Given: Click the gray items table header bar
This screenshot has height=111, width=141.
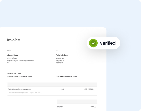Looking at the screenshot, I should [52, 85].
